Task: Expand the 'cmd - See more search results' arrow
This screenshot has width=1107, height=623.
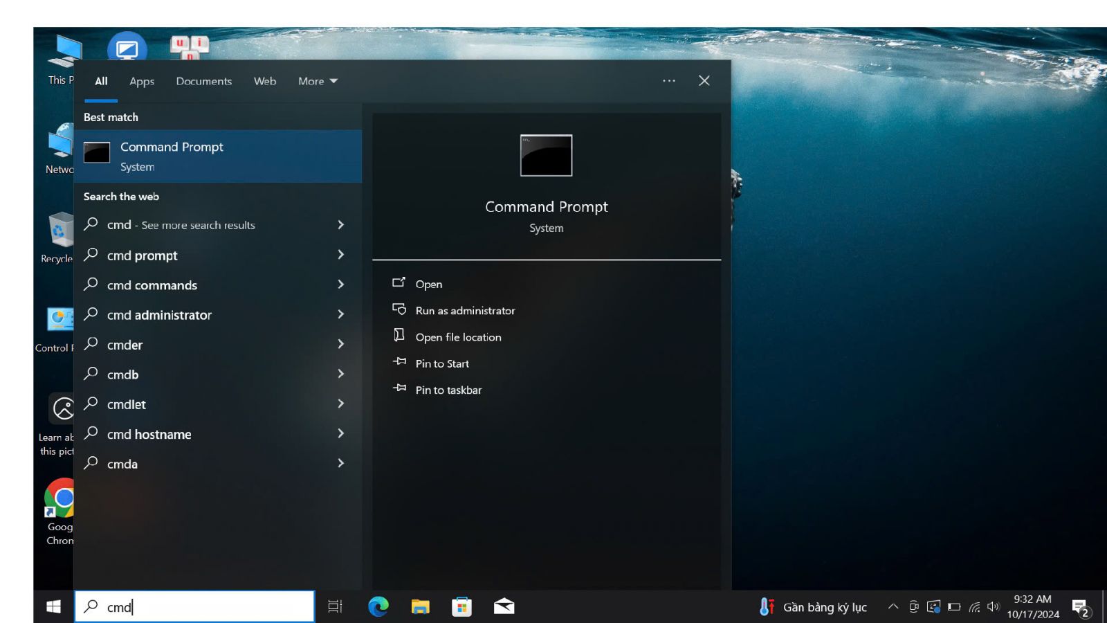Action: (340, 225)
